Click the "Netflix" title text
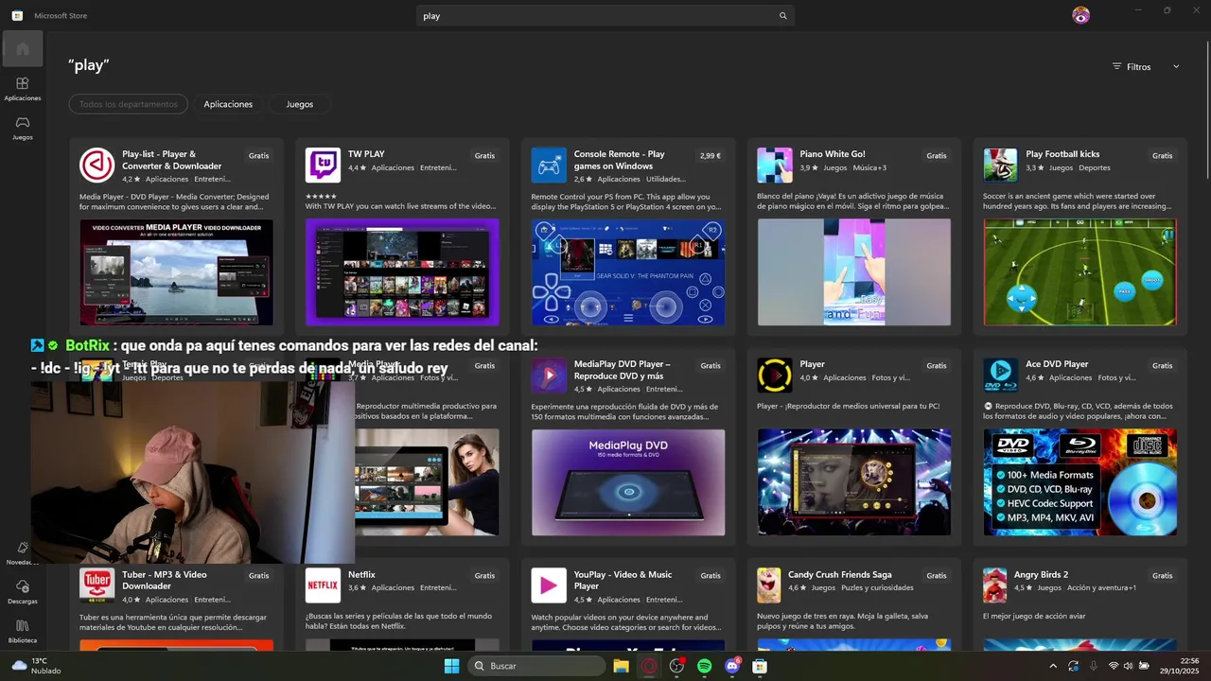The width and height of the screenshot is (1211, 681). point(361,574)
